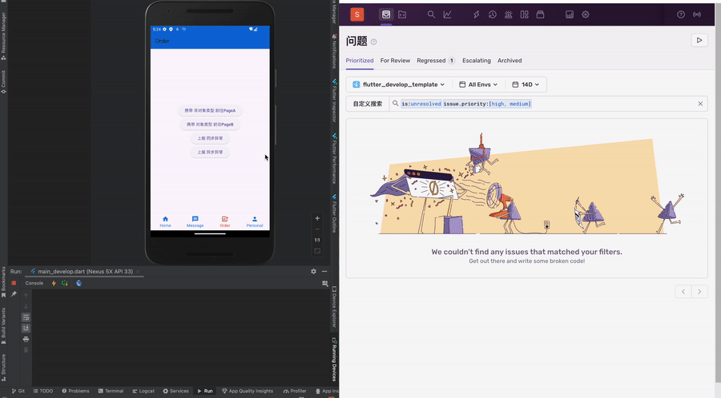The height and width of the screenshot is (398, 721).
Task: Tap Message tab in emulator bottom bar
Action: click(x=195, y=222)
